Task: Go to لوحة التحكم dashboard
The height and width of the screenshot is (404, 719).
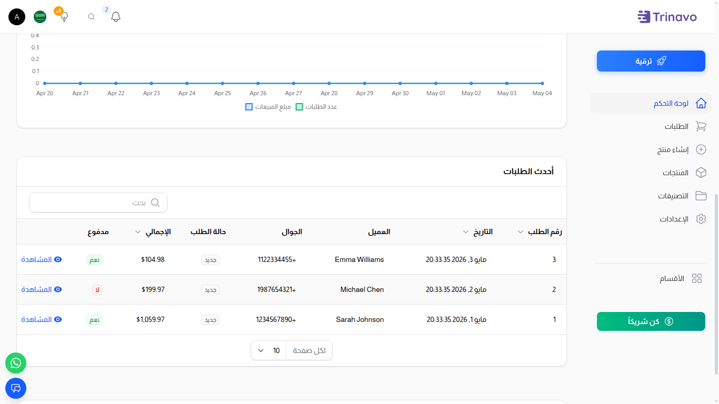Action: [651, 103]
